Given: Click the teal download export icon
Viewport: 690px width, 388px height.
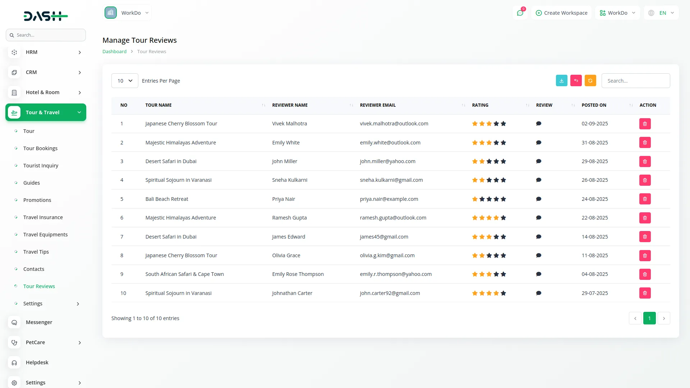Looking at the screenshot, I should tap(561, 80).
